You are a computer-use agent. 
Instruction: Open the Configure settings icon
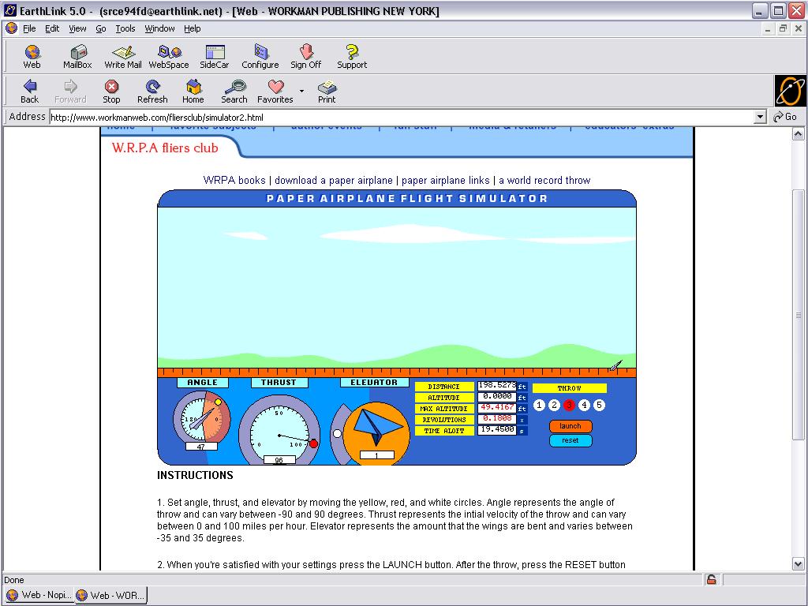click(260, 56)
